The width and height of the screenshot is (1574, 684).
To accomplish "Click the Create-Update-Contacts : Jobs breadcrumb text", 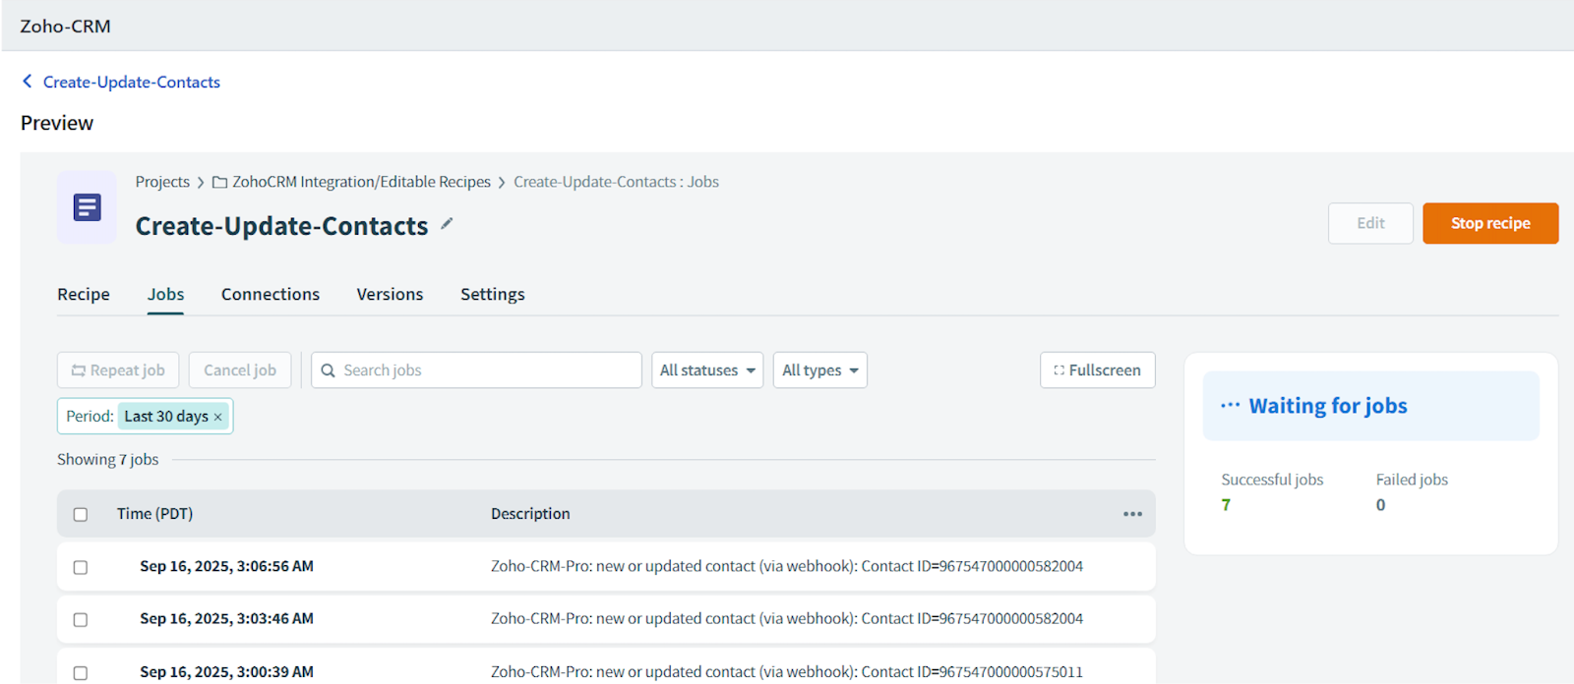I will [x=616, y=182].
